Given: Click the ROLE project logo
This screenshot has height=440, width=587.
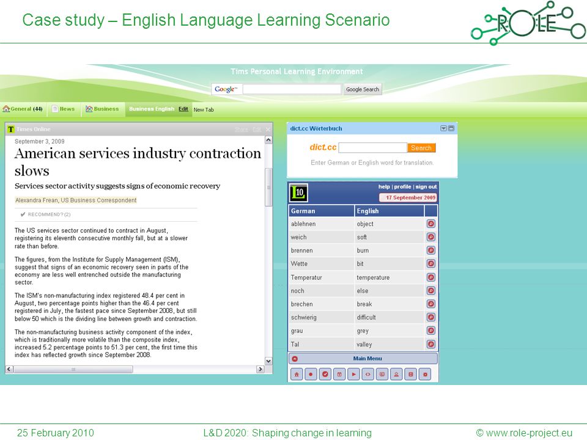Looking at the screenshot, I should click(x=528, y=23).
